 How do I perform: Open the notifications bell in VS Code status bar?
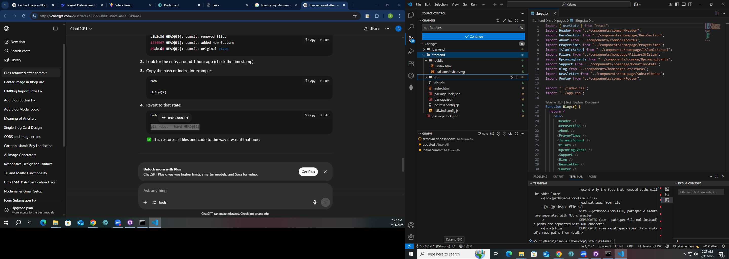pyautogui.click(x=723, y=246)
